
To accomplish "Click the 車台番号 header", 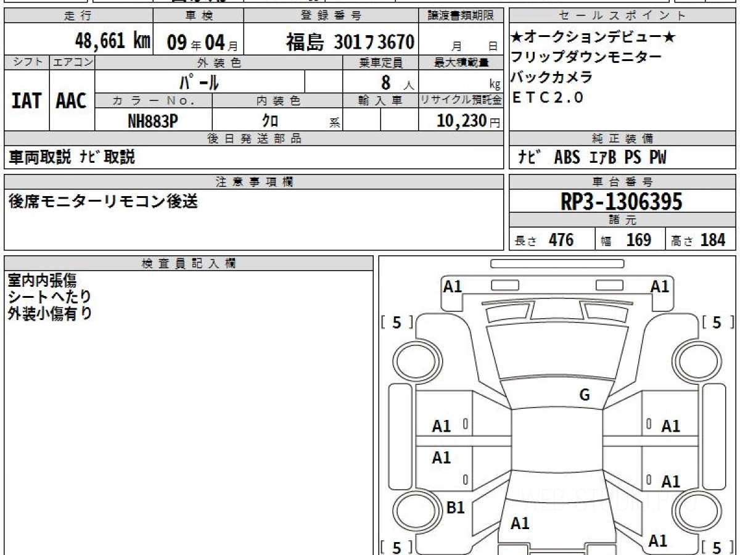I will coord(622,182).
